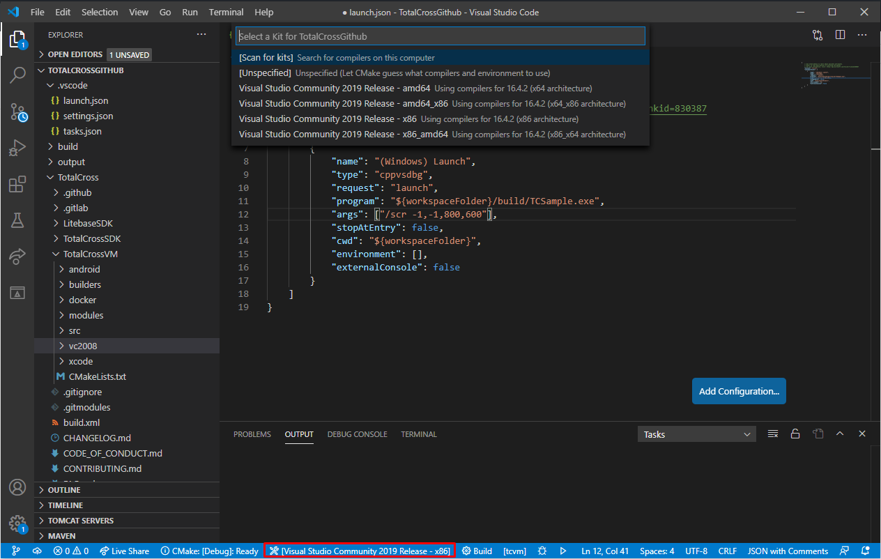Open the Run and Debug view
The width and height of the screenshot is (881, 559).
click(17, 148)
